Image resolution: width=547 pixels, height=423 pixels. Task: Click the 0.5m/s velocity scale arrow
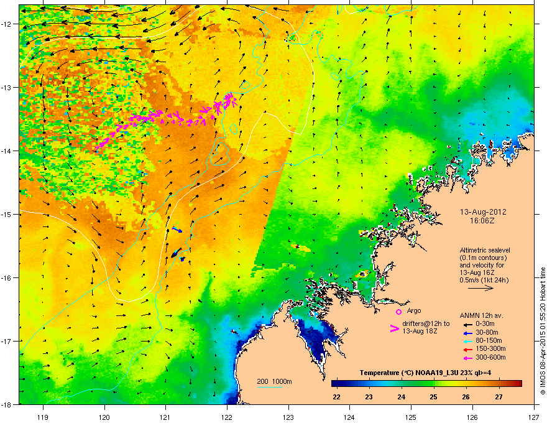[x=480, y=288]
